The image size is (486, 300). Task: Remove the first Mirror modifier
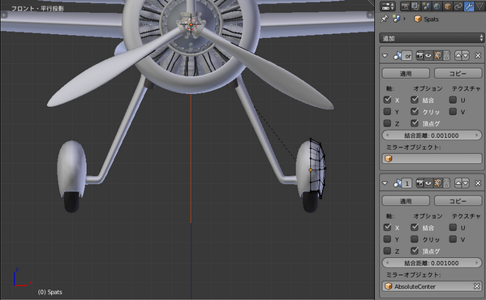(478, 56)
